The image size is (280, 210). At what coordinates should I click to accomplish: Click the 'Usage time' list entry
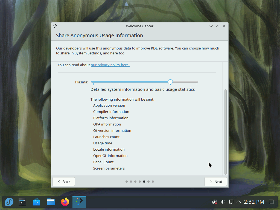click(103, 143)
